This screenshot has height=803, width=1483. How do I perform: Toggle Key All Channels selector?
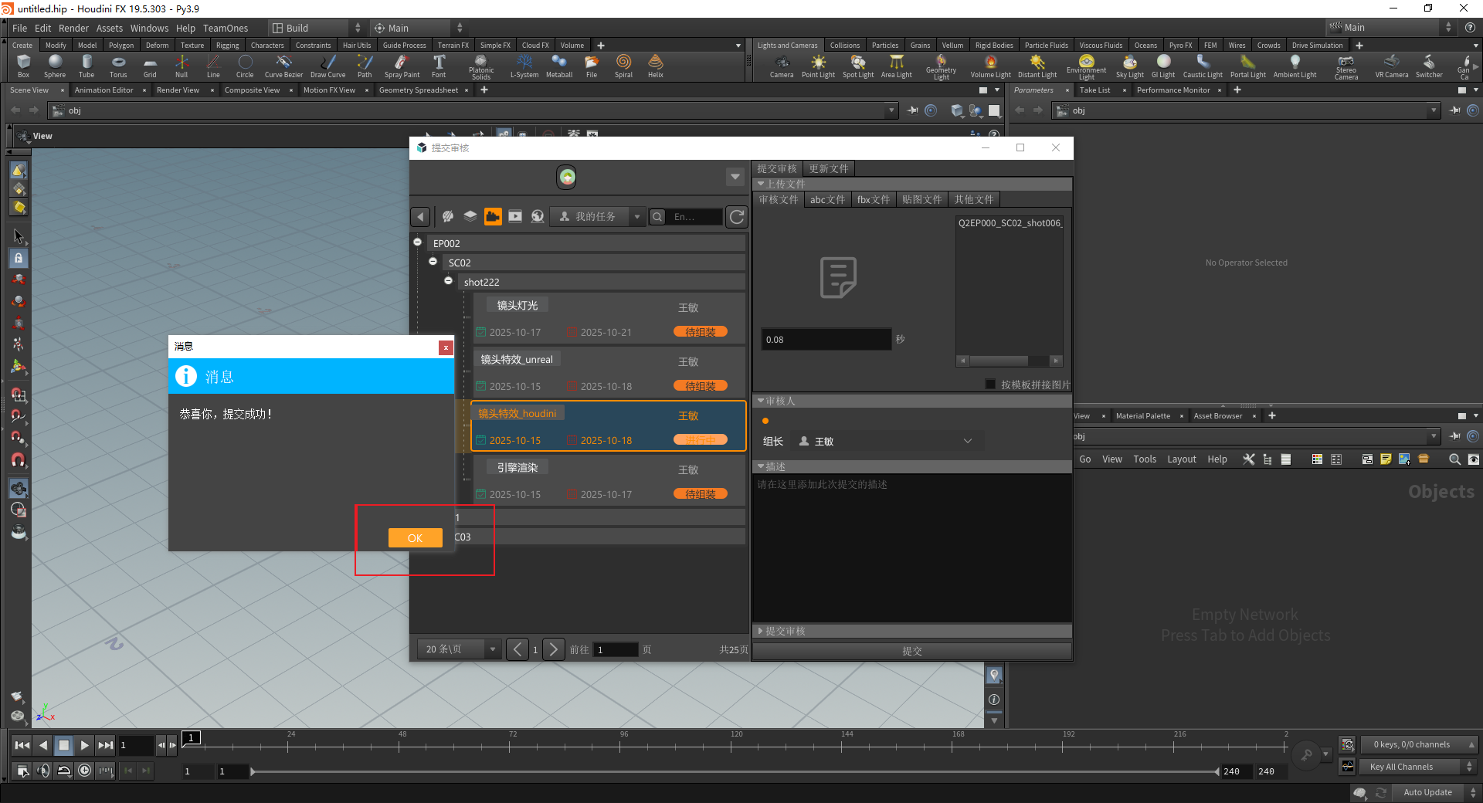pyautogui.click(x=1420, y=767)
